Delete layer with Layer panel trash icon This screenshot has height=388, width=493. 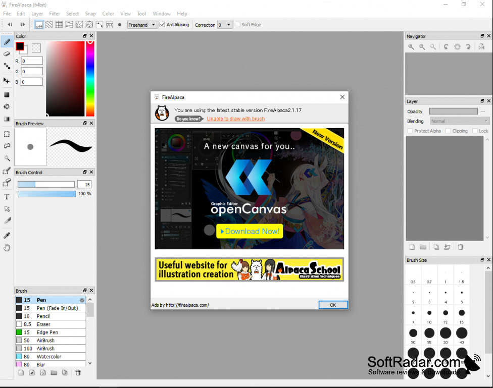461,247
